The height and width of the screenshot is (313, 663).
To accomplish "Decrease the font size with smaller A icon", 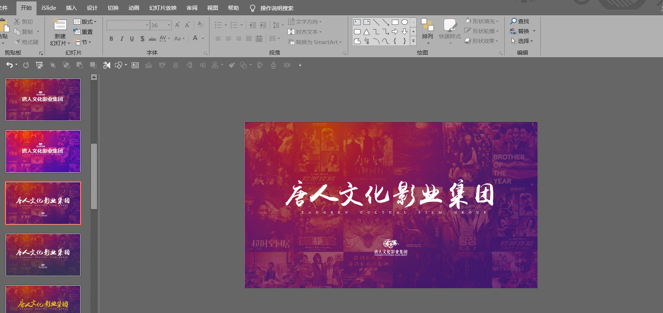I will coord(187,25).
